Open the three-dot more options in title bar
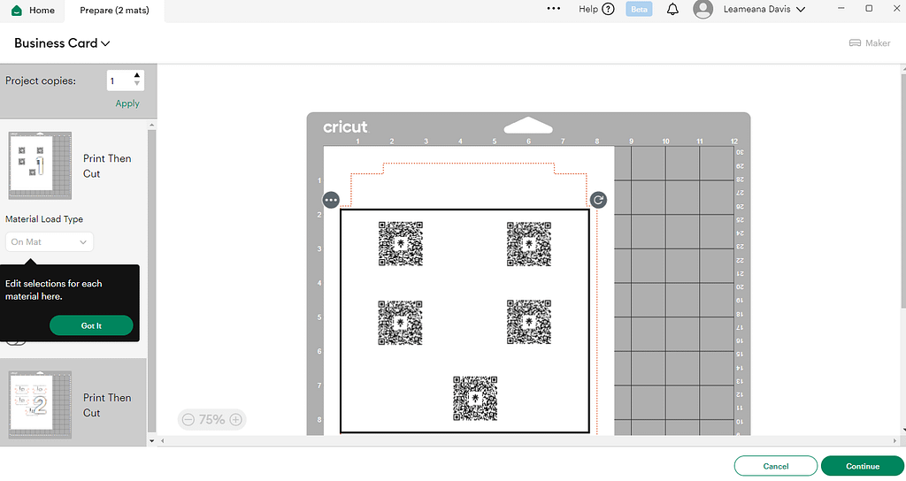Image resolution: width=906 pixels, height=481 pixels. [554, 9]
